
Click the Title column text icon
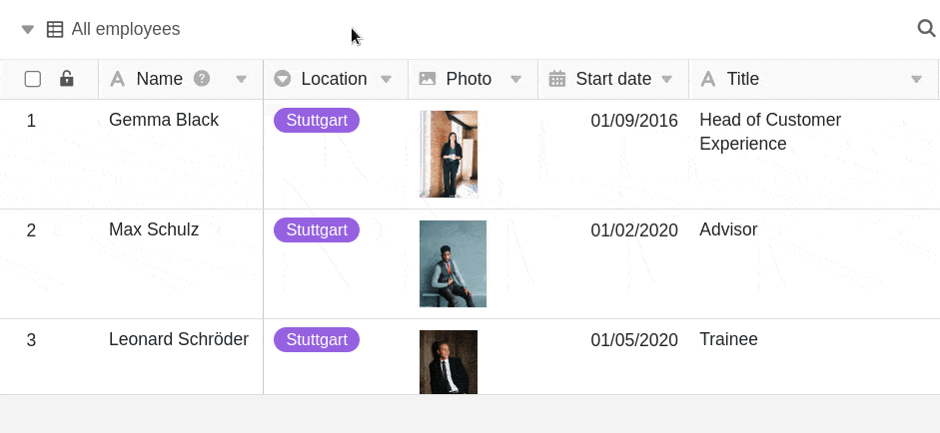[708, 79]
